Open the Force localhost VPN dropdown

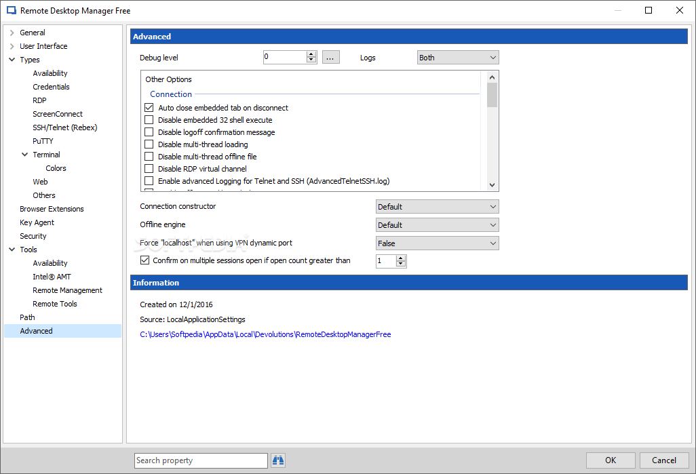(438, 243)
